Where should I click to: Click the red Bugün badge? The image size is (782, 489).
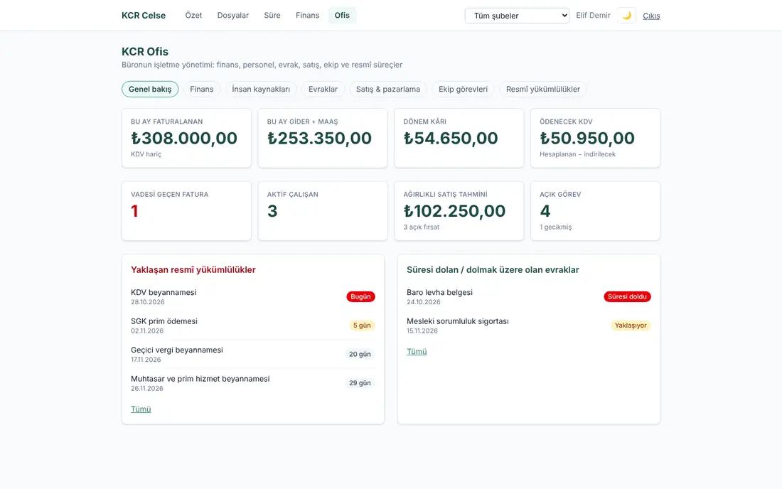360,296
